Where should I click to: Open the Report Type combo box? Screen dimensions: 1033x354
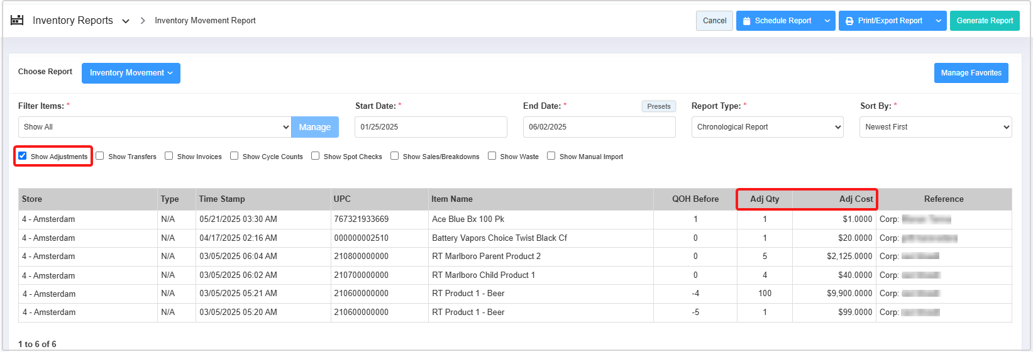[x=767, y=127]
